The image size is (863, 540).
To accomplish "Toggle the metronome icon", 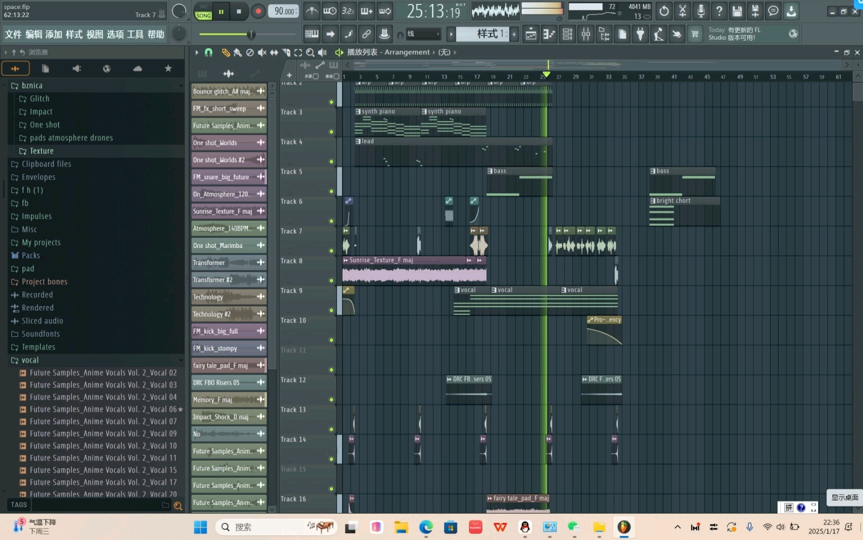I will click(312, 11).
